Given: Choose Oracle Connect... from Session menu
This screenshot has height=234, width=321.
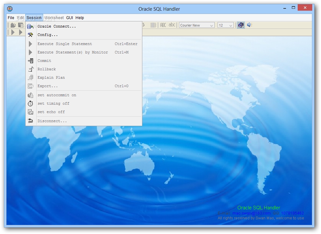Looking at the screenshot, I should coord(84,26).
